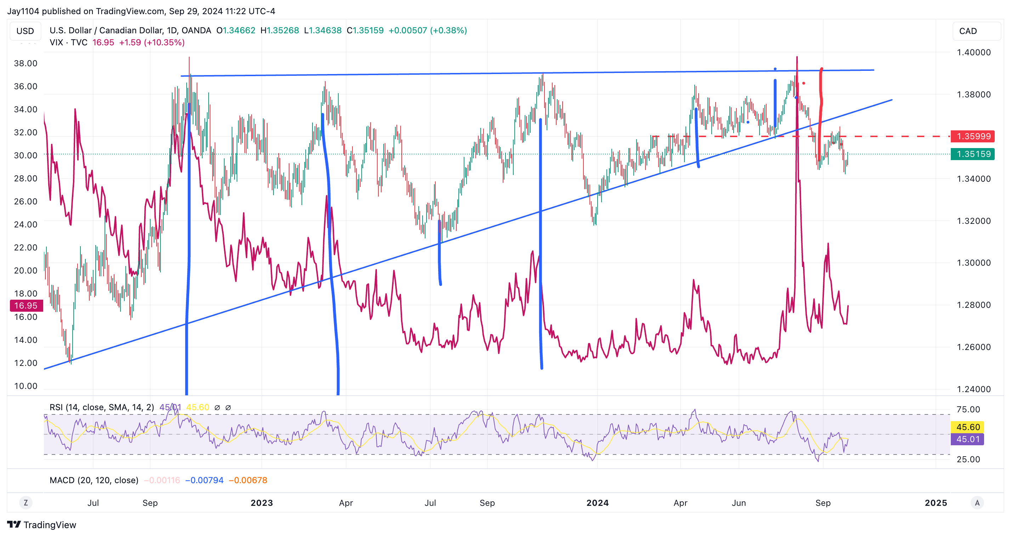Click the -0.00678 MACD orange value
Viewport: 1011px width, 537px height.
(x=248, y=480)
